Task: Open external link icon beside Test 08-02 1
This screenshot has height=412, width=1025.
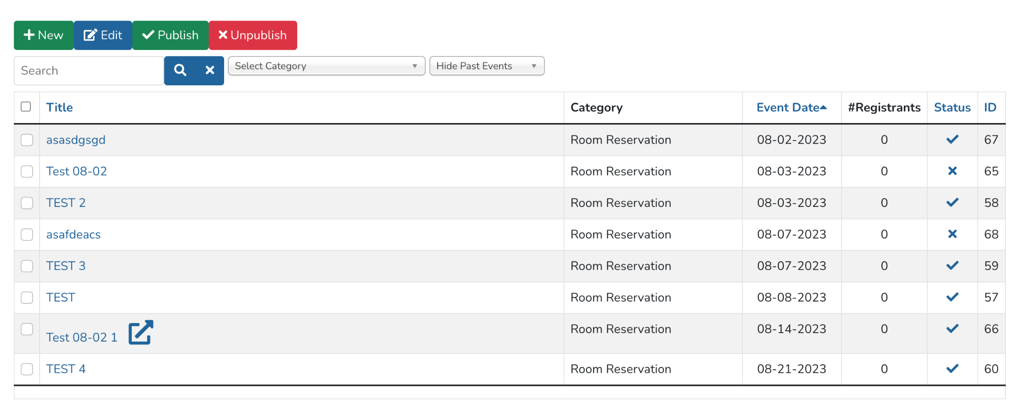Action: [141, 332]
